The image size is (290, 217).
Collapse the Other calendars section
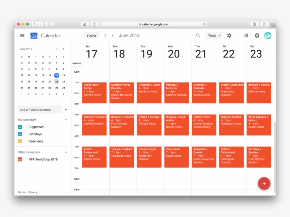tap(65, 152)
